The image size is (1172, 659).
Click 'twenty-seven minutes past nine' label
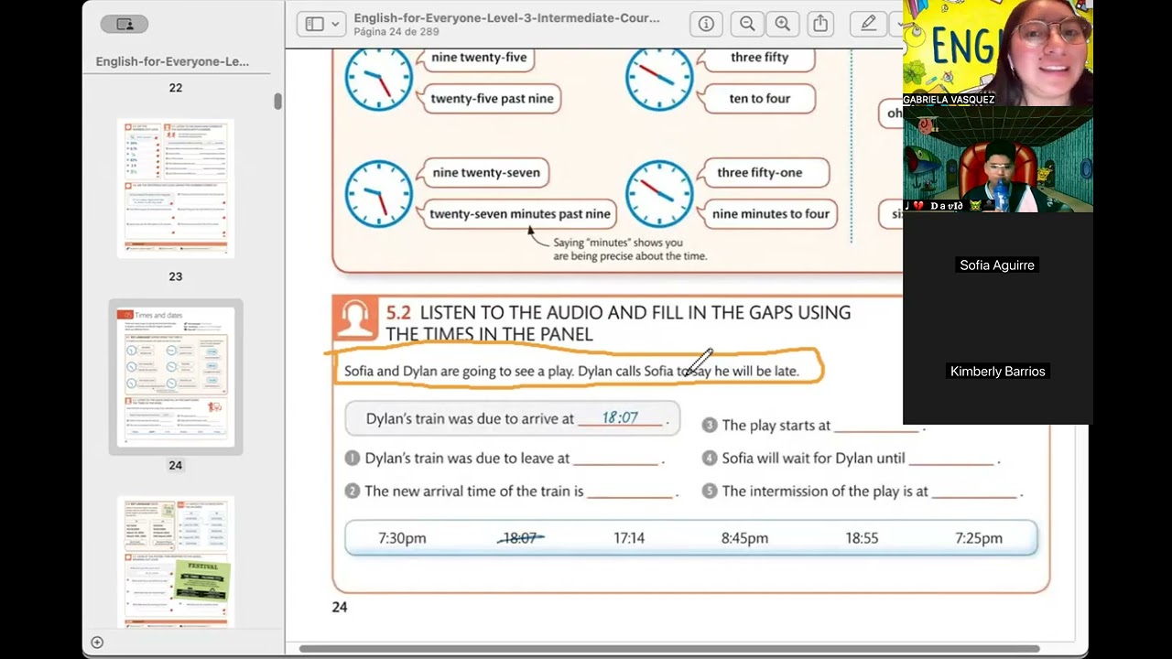click(x=519, y=214)
